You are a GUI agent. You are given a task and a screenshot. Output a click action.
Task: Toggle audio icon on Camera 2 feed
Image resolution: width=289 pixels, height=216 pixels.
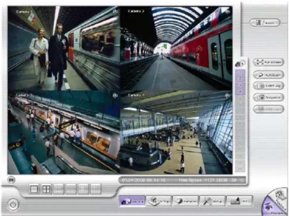[228, 11]
